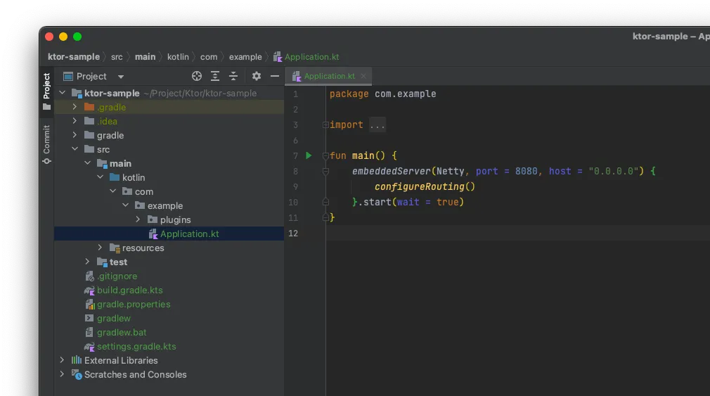Click line number 9 in the gutter
This screenshot has width=710, height=396.
click(295, 186)
